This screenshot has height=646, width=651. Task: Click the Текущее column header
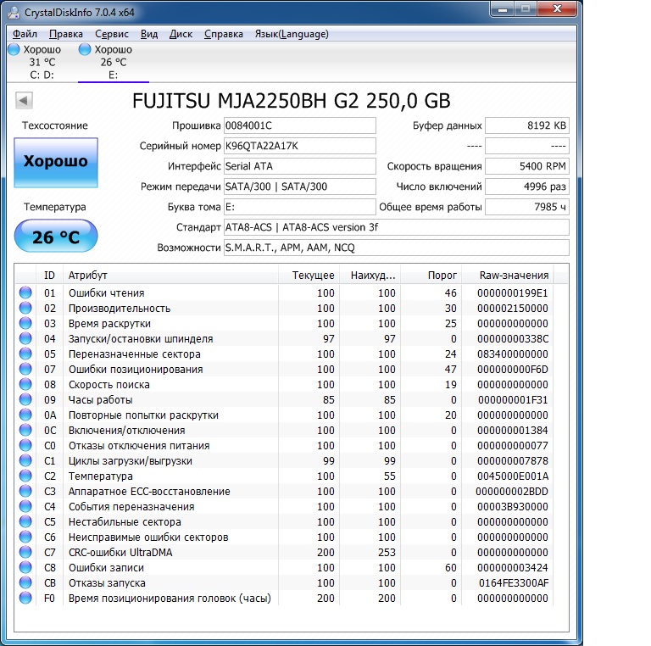pyautogui.click(x=309, y=276)
